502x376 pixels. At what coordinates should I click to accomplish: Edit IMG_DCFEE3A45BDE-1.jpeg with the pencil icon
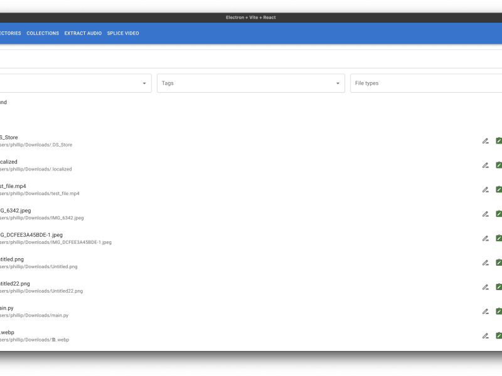tap(485, 239)
